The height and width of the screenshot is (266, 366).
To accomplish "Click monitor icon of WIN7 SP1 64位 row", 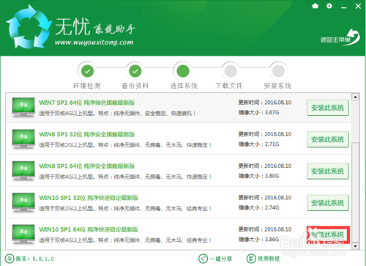I will pos(23,108).
